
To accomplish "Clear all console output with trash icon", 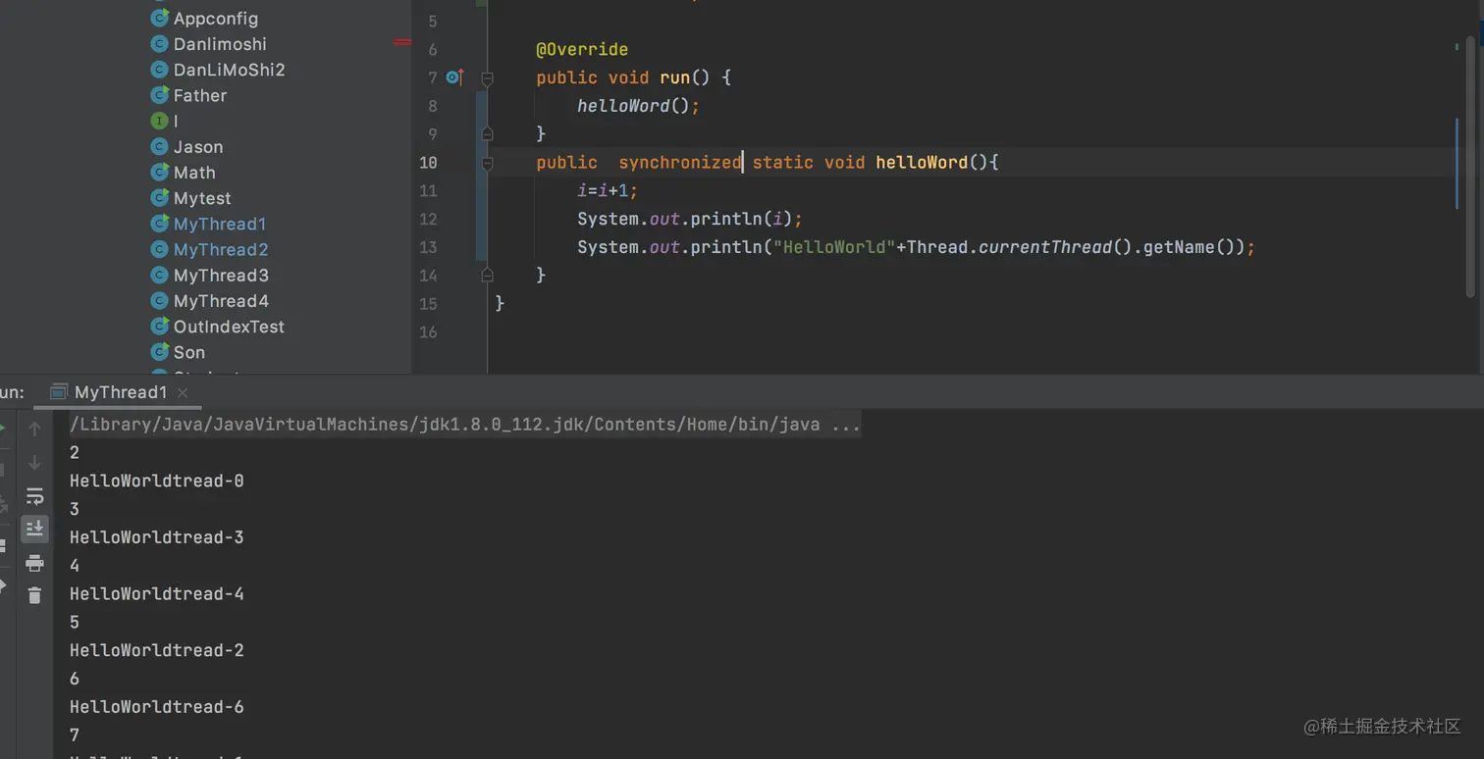I will pos(34,595).
